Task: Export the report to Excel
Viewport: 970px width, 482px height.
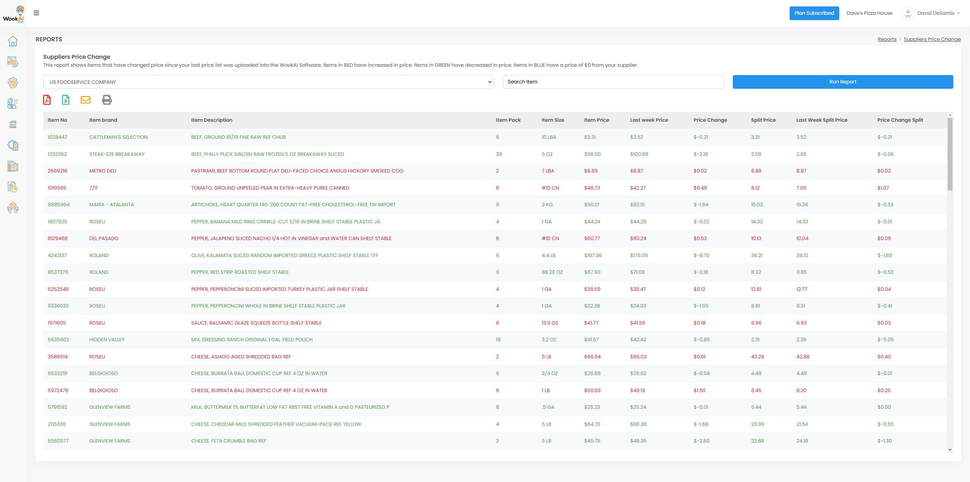Action: [x=66, y=100]
